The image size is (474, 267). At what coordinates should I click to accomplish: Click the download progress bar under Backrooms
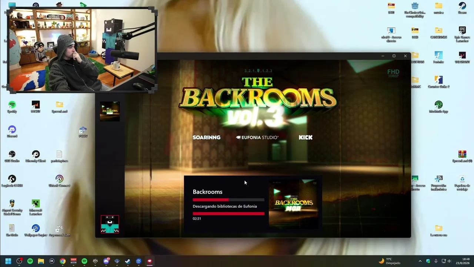click(228, 200)
